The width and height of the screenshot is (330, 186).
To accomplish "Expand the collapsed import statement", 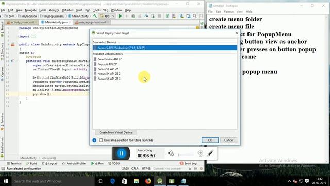I will pos(34,36).
